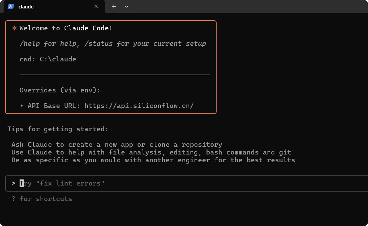Open a new terminal tab with plus

tap(114, 6)
